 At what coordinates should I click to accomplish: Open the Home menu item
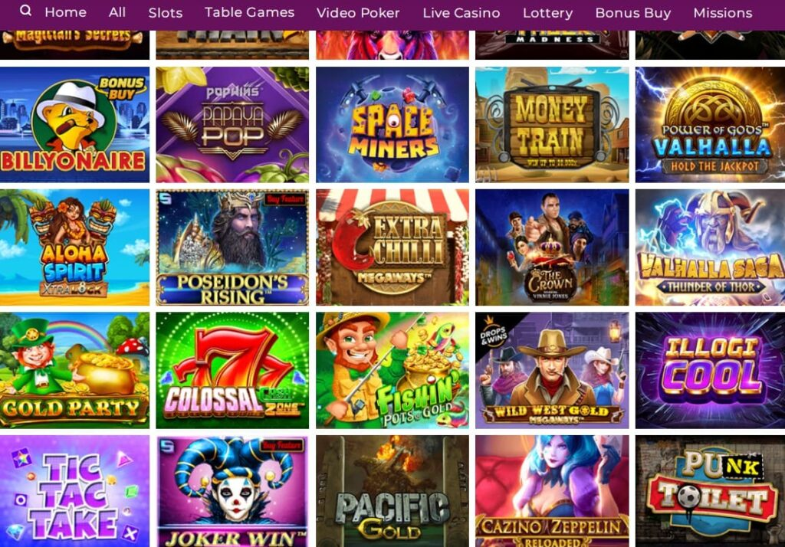coord(66,12)
